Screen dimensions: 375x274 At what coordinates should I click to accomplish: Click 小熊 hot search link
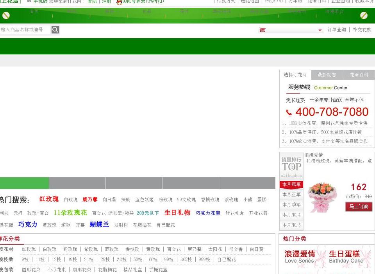tap(248, 200)
